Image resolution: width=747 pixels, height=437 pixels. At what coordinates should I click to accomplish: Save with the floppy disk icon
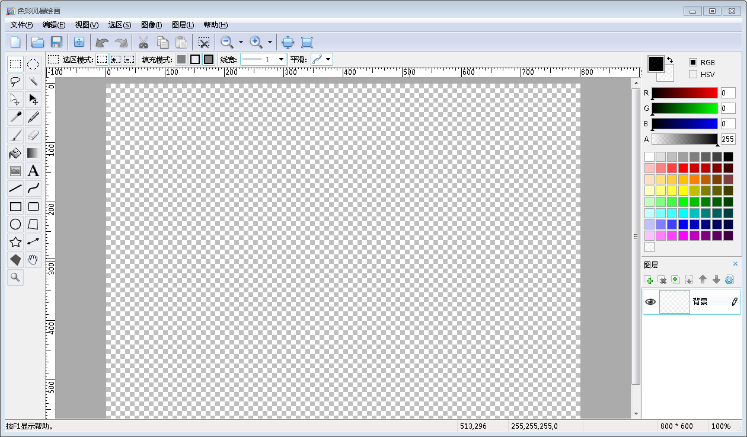click(56, 42)
